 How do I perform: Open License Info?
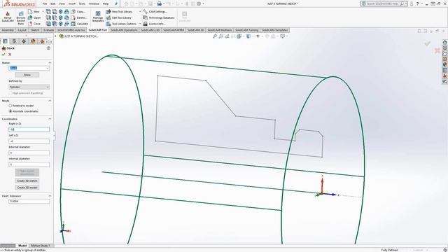click(x=154, y=24)
